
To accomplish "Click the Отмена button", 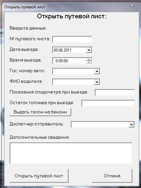I will (x=112, y=176).
